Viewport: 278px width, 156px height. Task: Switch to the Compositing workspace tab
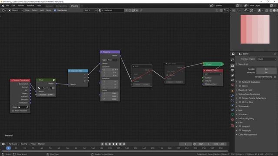[62, 6]
